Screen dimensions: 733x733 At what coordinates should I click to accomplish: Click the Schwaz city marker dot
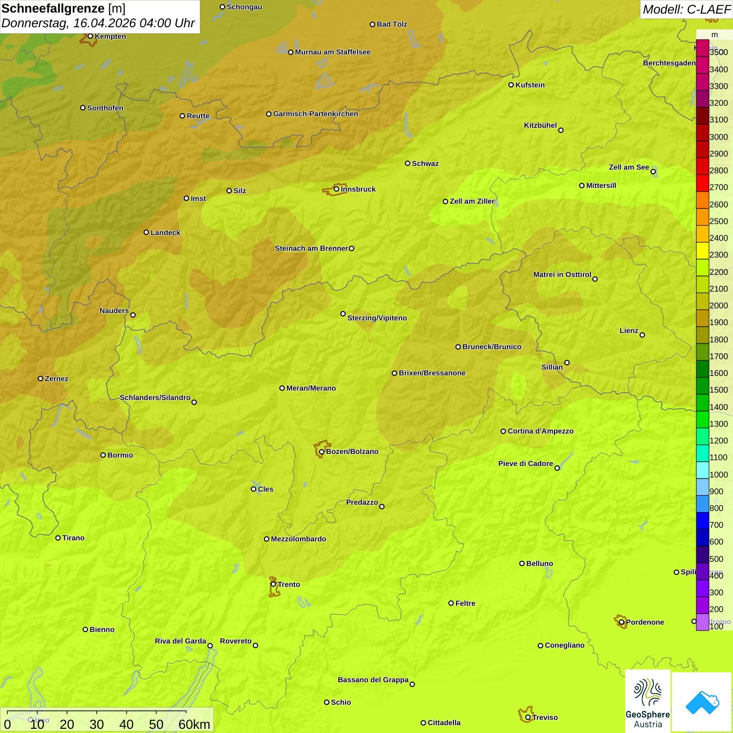pos(407,163)
